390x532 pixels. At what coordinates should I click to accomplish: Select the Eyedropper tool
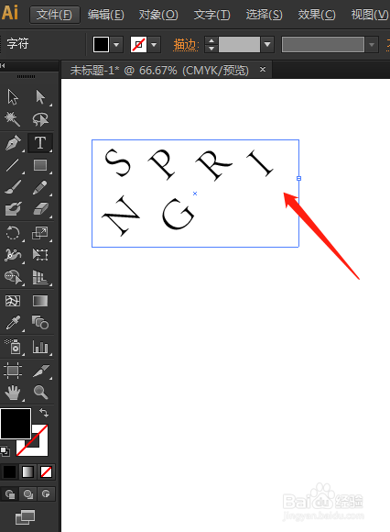pyautogui.click(x=13, y=323)
